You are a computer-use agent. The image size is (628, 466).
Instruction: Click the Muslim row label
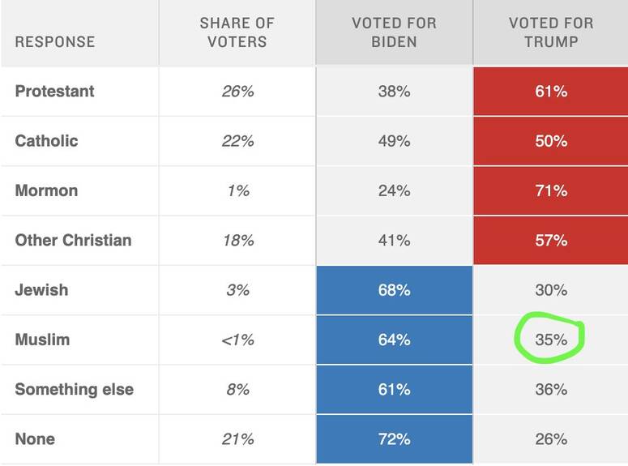point(42,340)
